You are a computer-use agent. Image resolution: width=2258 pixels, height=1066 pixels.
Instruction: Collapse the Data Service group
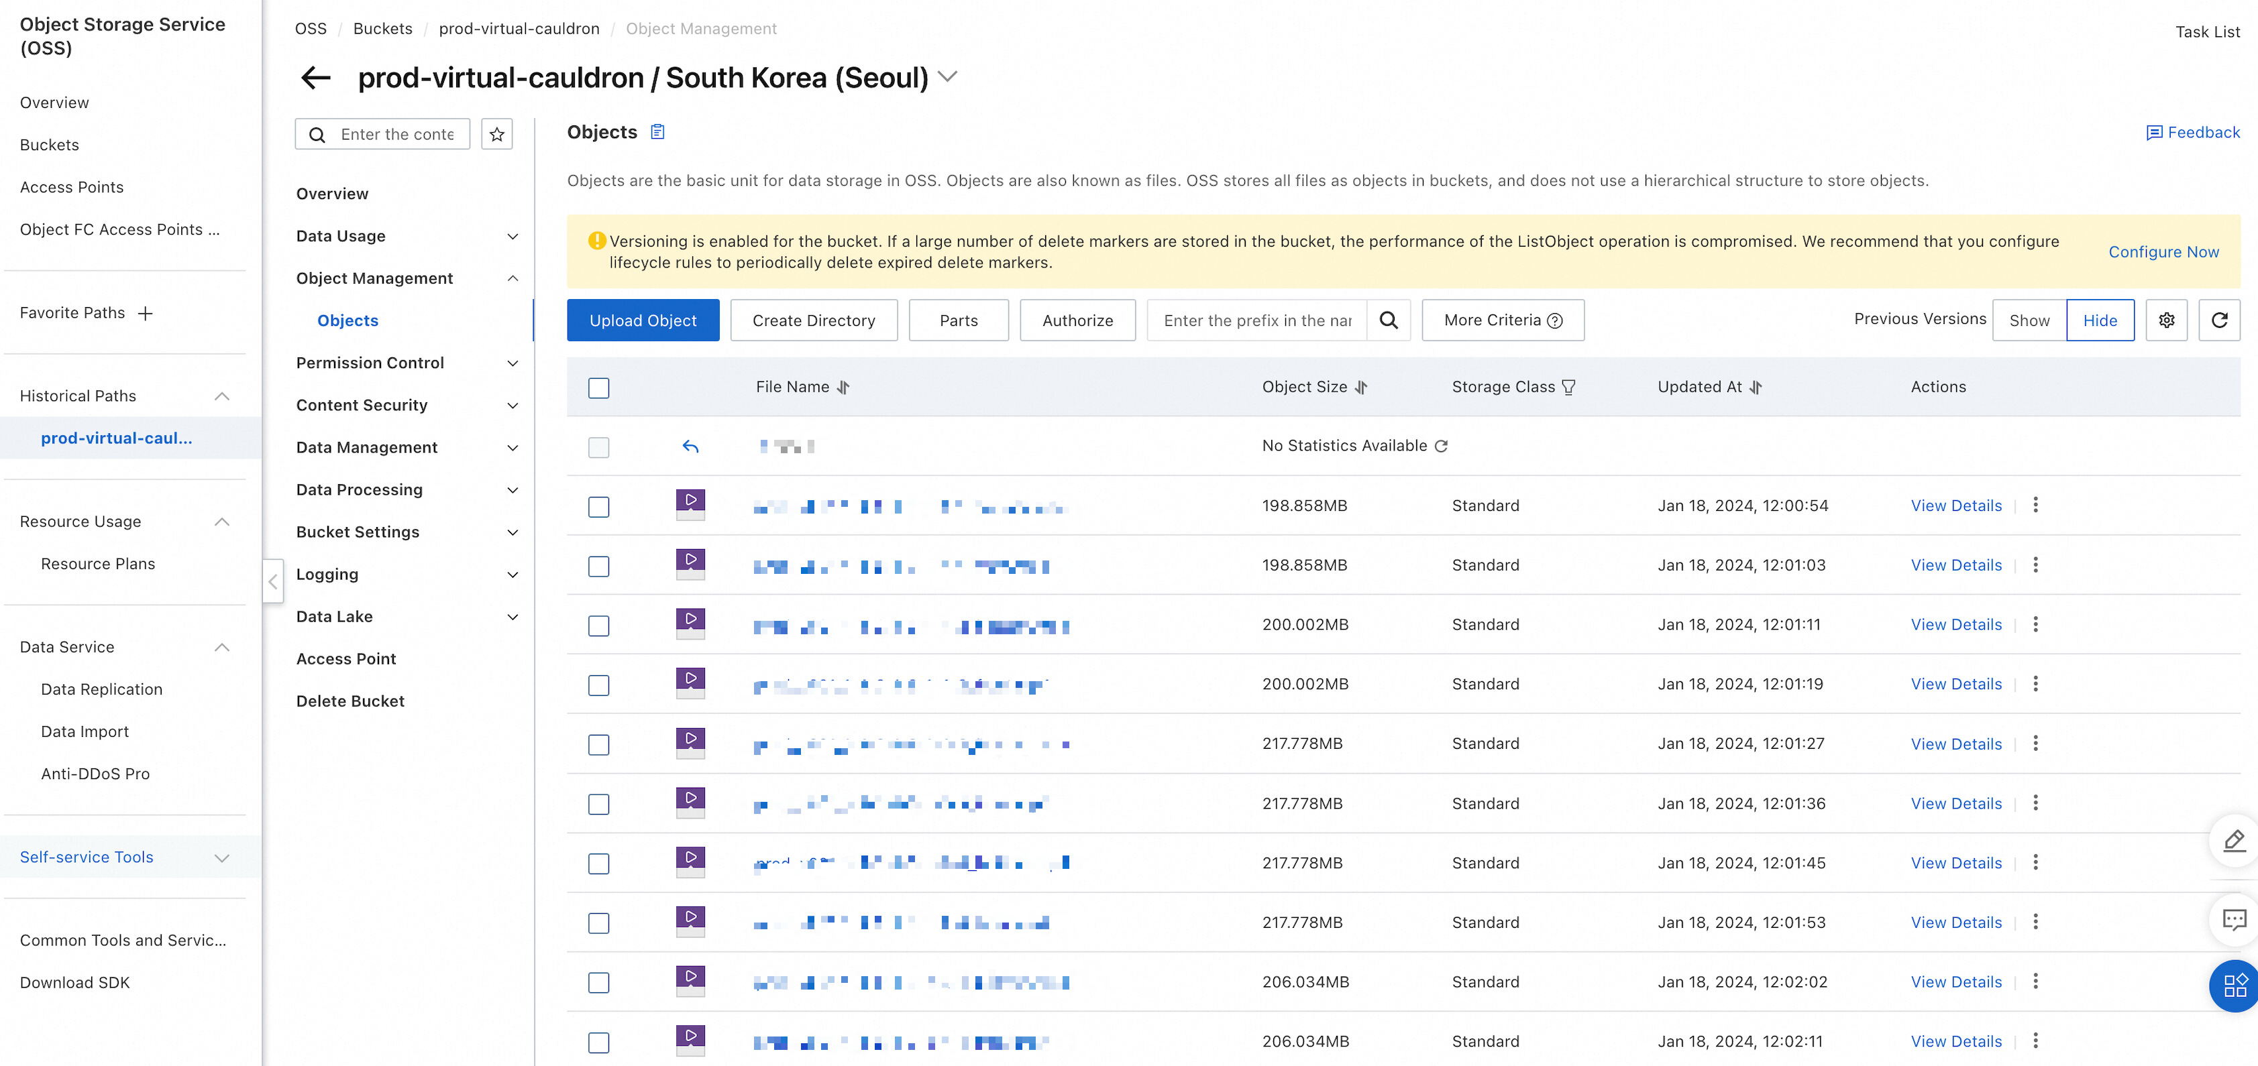(x=222, y=647)
